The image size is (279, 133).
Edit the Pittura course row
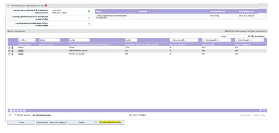tap(10, 48)
